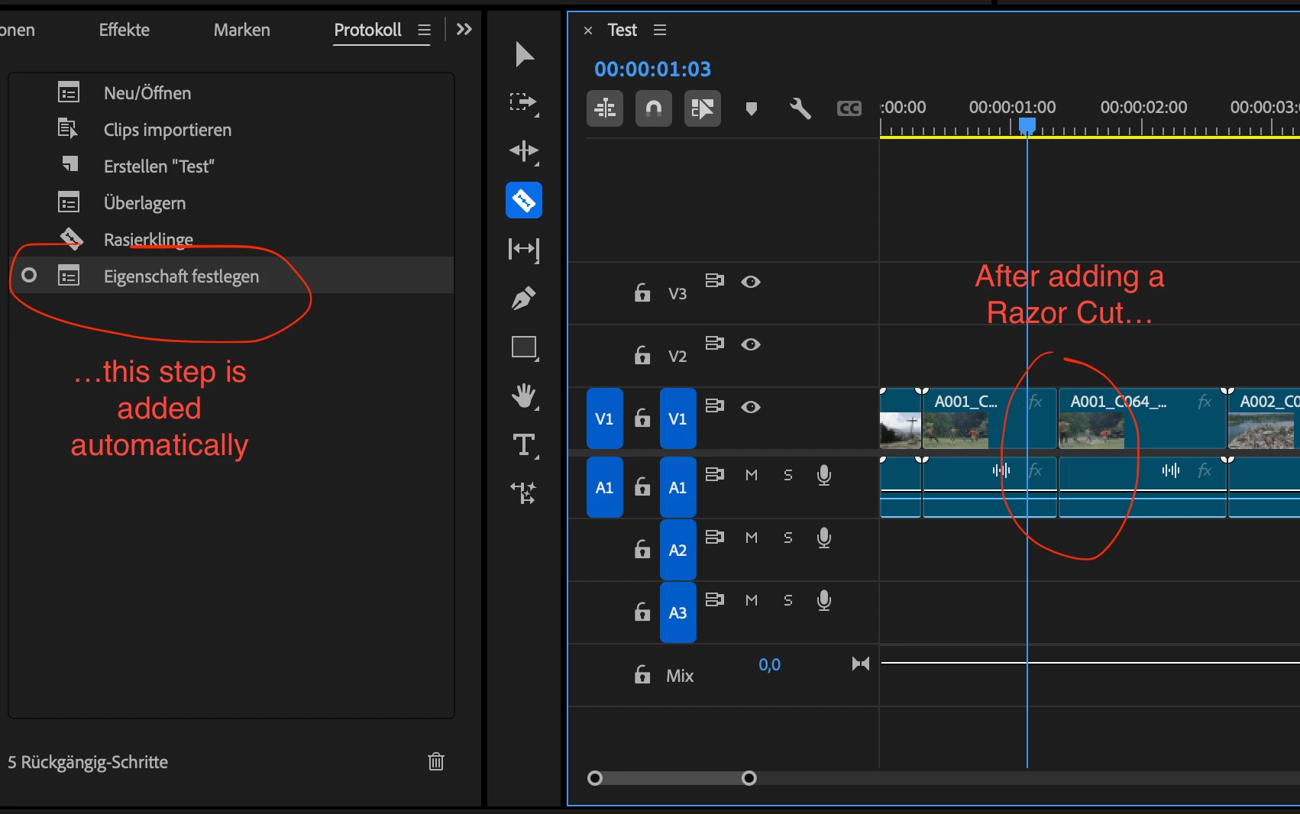1300x814 pixels.
Task: Open Timeline Display Settings wrench
Action: pyautogui.click(x=800, y=108)
